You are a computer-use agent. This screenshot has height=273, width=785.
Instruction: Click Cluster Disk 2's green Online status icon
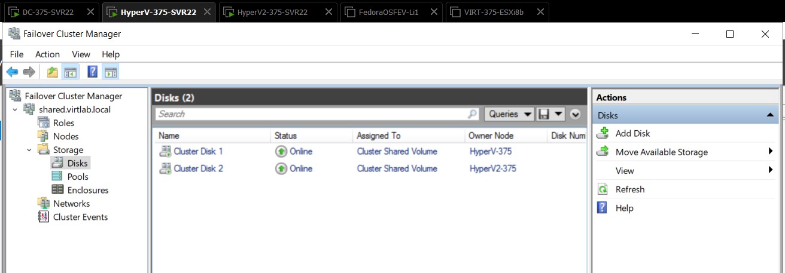tap(281, 168)
